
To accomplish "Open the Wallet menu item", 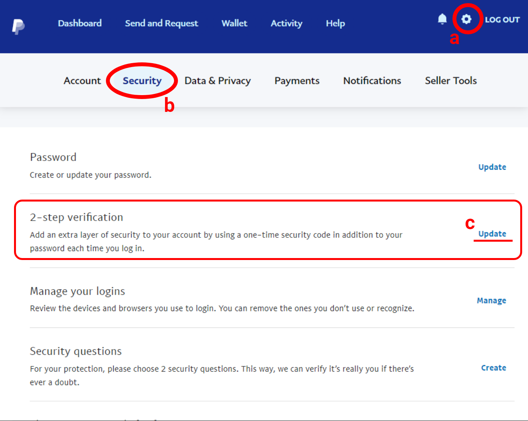I will 234,23.
